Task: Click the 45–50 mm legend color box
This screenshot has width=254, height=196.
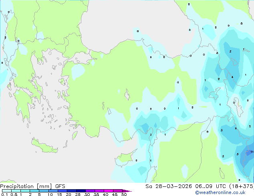Action: pos(118,191)
